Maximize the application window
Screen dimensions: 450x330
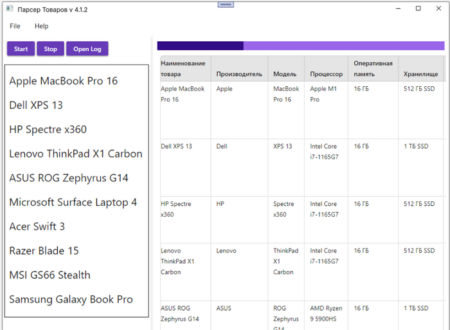tap(419, 8)
